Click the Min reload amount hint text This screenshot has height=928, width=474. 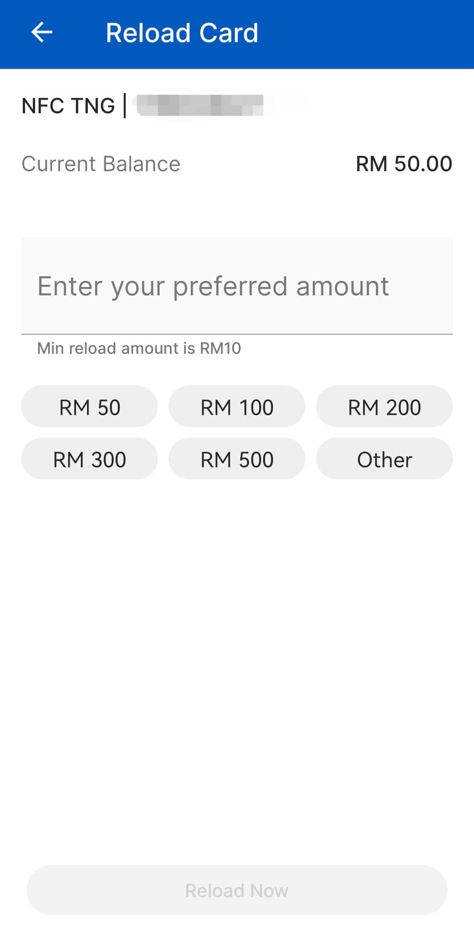point(139,348)
